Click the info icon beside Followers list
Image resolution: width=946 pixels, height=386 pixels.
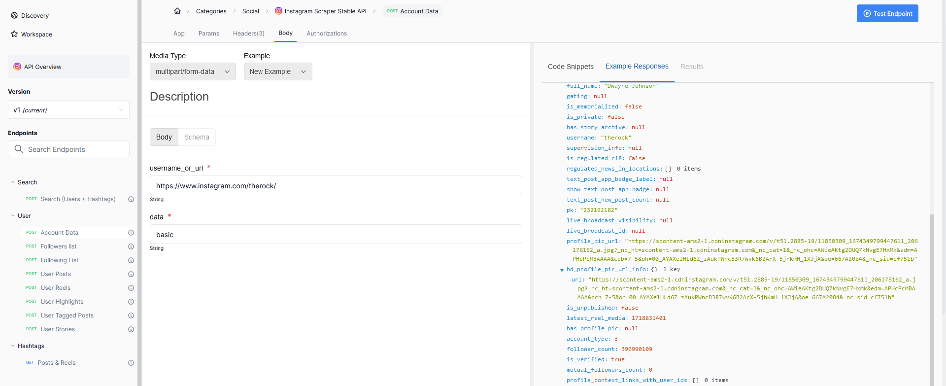tap(131, 246)
